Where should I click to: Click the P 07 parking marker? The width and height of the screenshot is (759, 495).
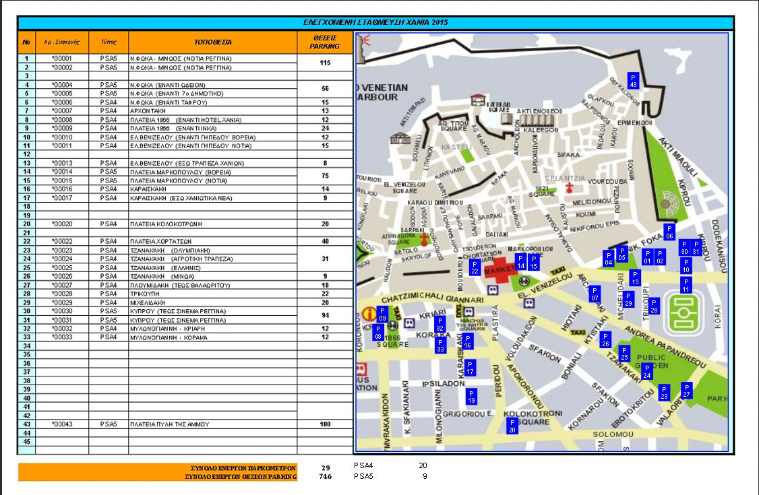click(x=595, y=294)
